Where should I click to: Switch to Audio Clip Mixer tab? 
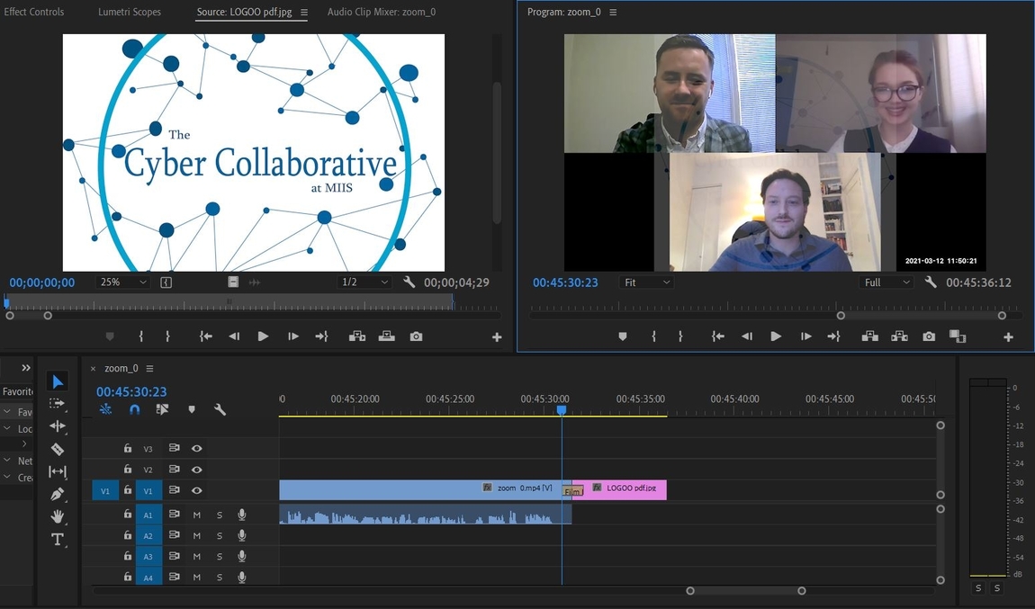click(382, 12)
